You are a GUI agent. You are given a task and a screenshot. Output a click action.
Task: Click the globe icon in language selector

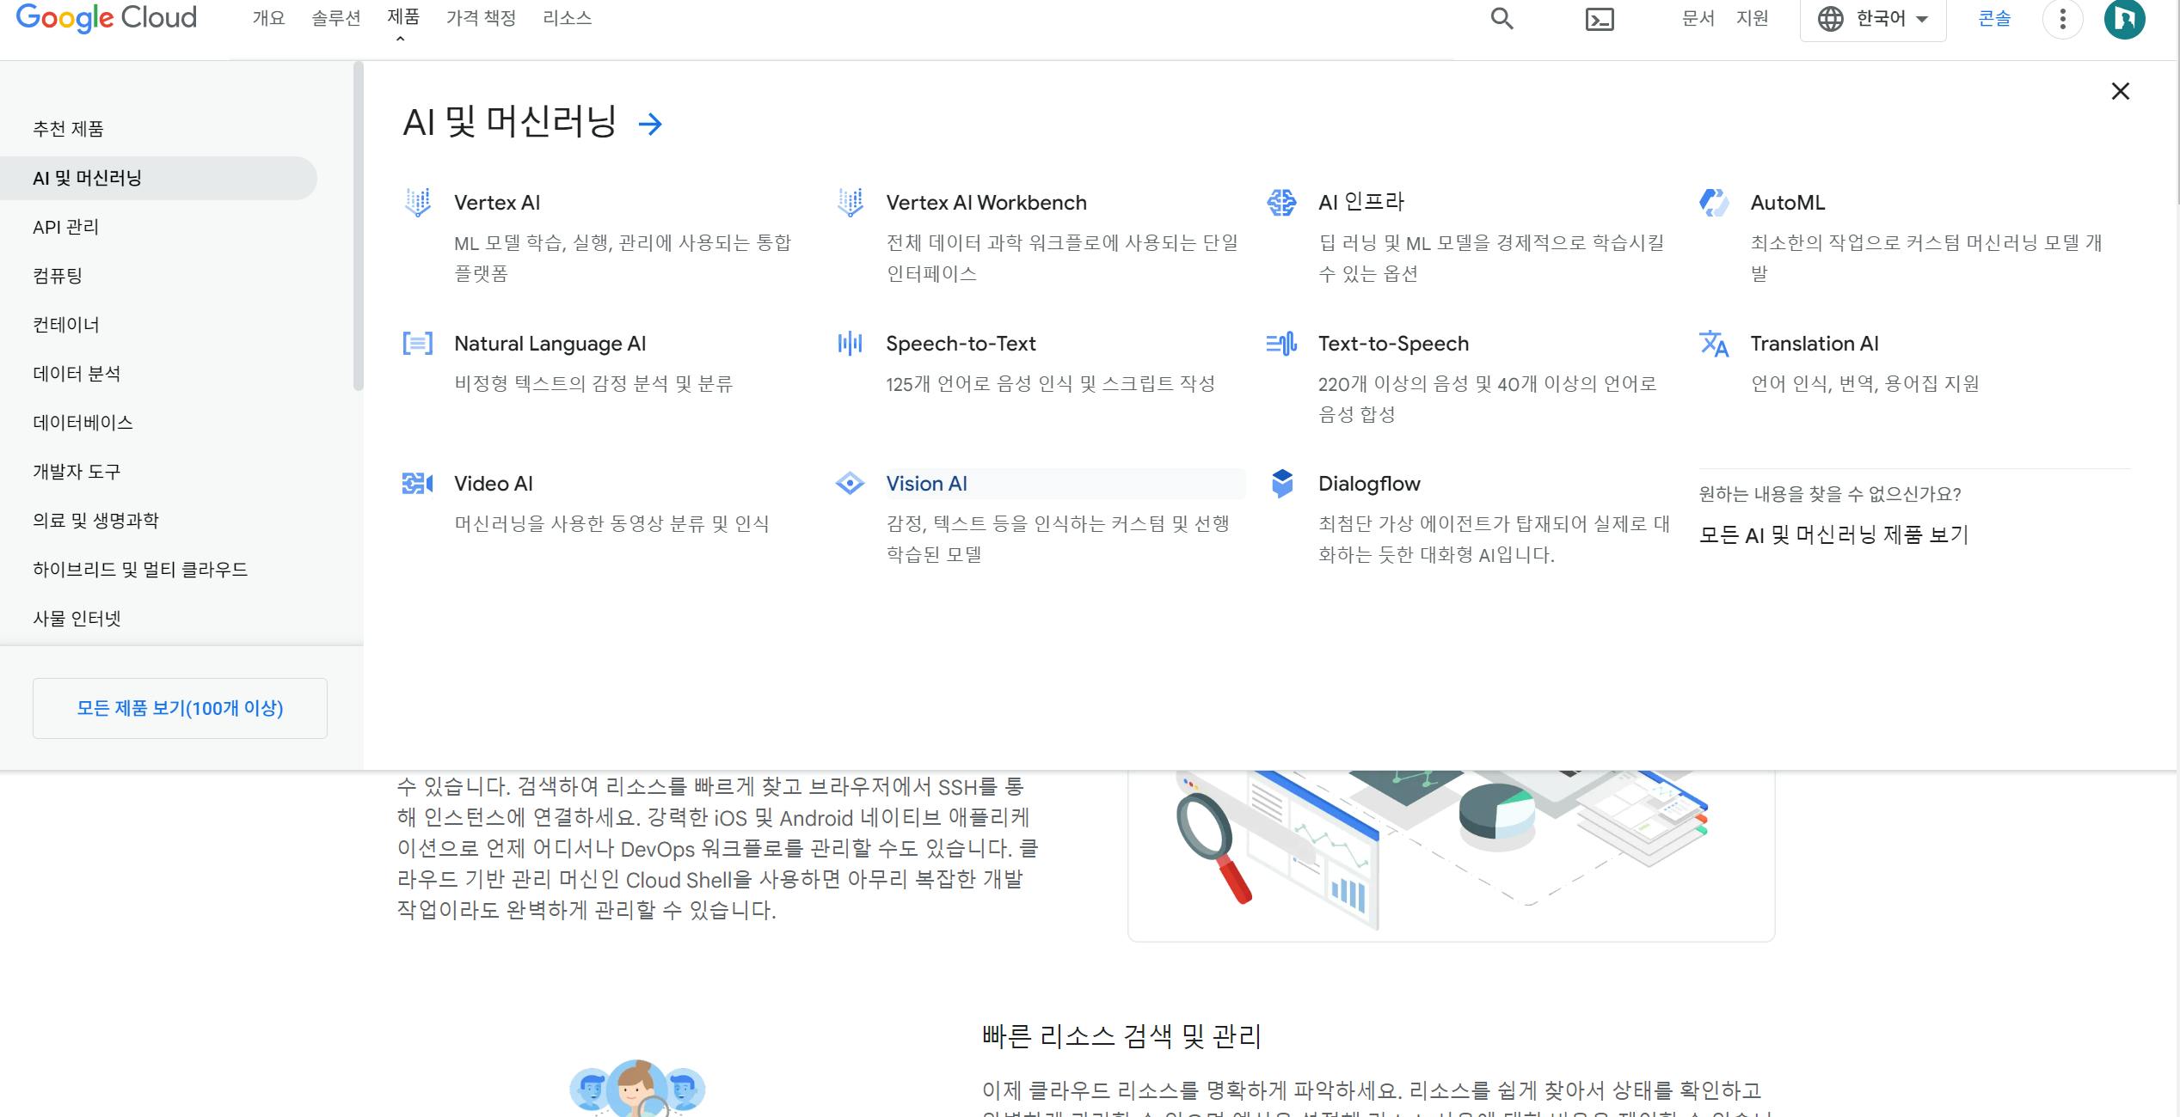click(x=1830, y=19)
